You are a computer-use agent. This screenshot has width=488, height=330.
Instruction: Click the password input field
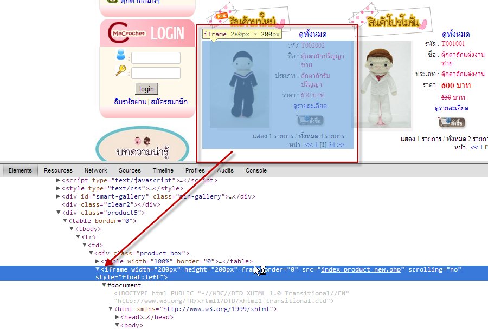pos(156,73)
